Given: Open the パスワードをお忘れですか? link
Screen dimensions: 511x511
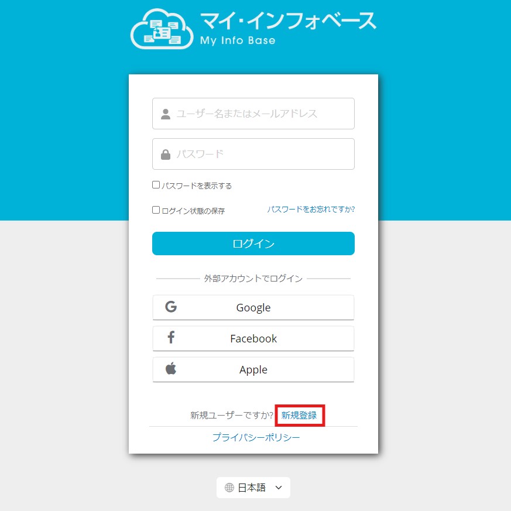Looking at the screenshot, I should (311, 209).
